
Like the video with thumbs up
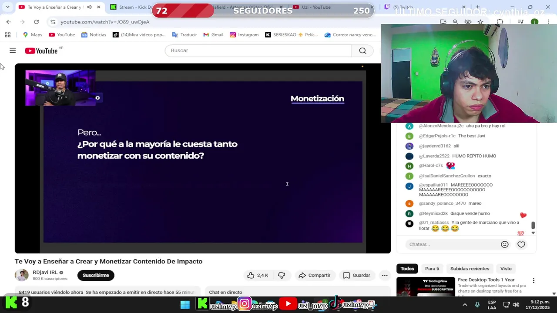258,275
